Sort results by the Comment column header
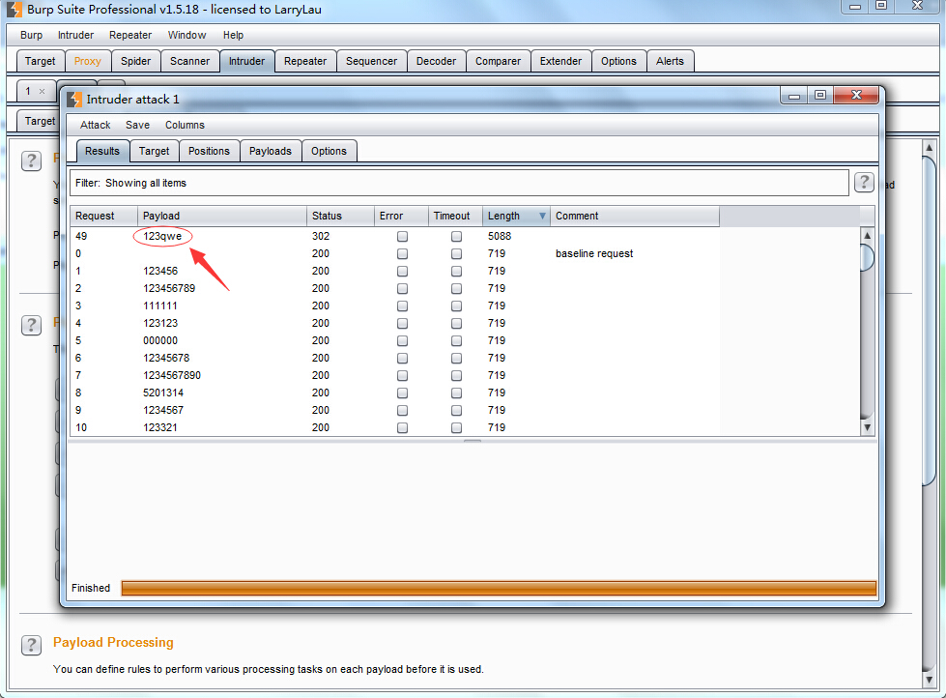 (x=635, y=217)
